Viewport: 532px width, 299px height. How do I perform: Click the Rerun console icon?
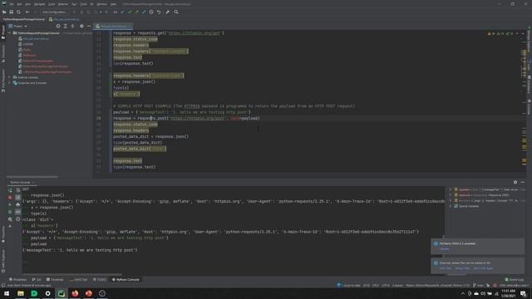tap(10, 190)
